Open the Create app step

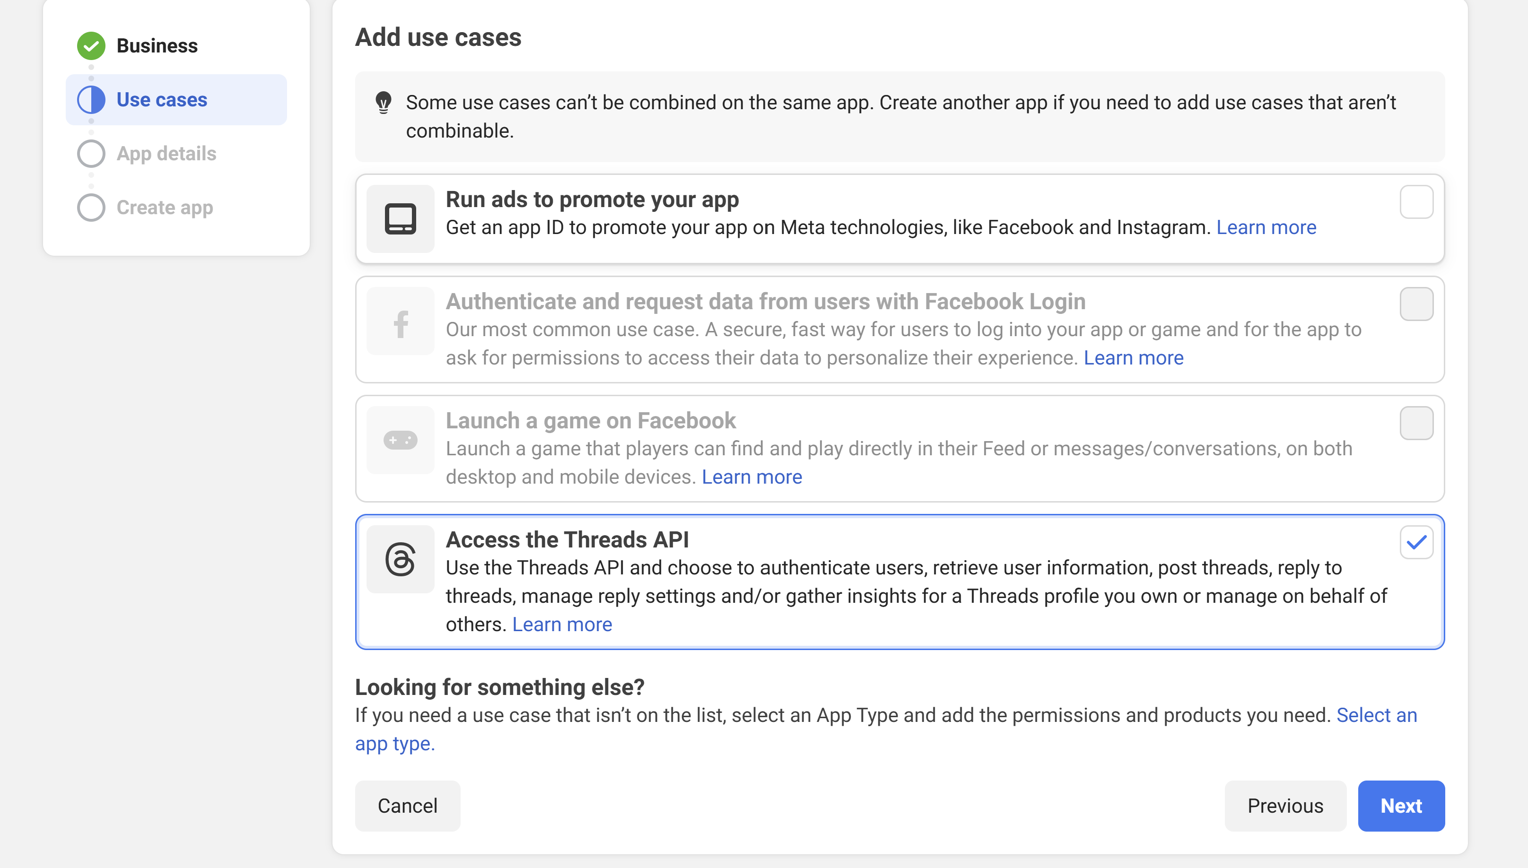pos(165,208)
